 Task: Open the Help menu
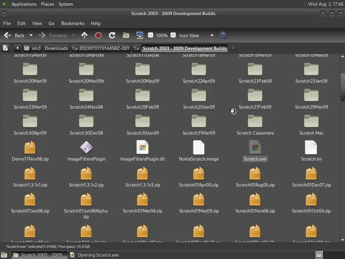(96, 23)
